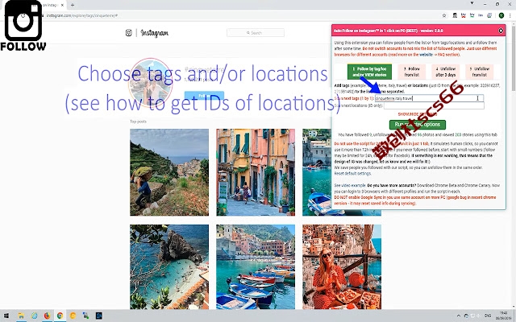
Task: Click the yellow round taskbar icon
Action: tap(73, 316)
